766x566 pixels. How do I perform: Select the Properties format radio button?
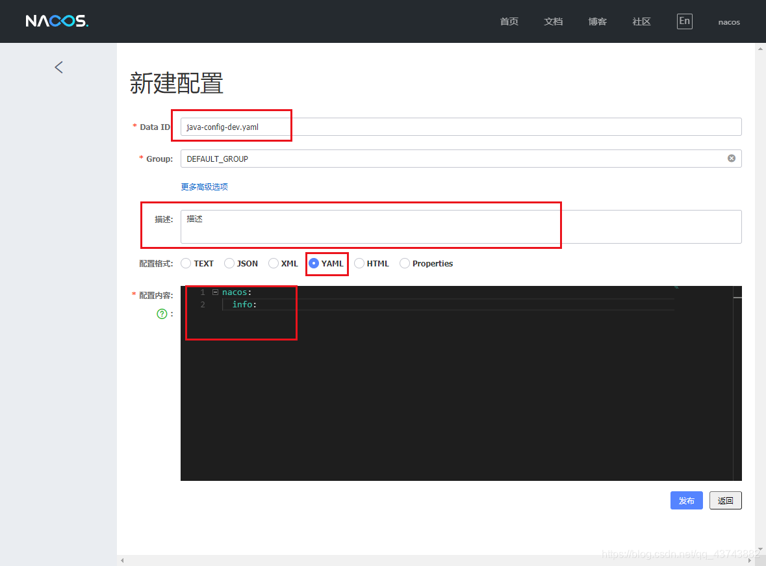(405, 263)
